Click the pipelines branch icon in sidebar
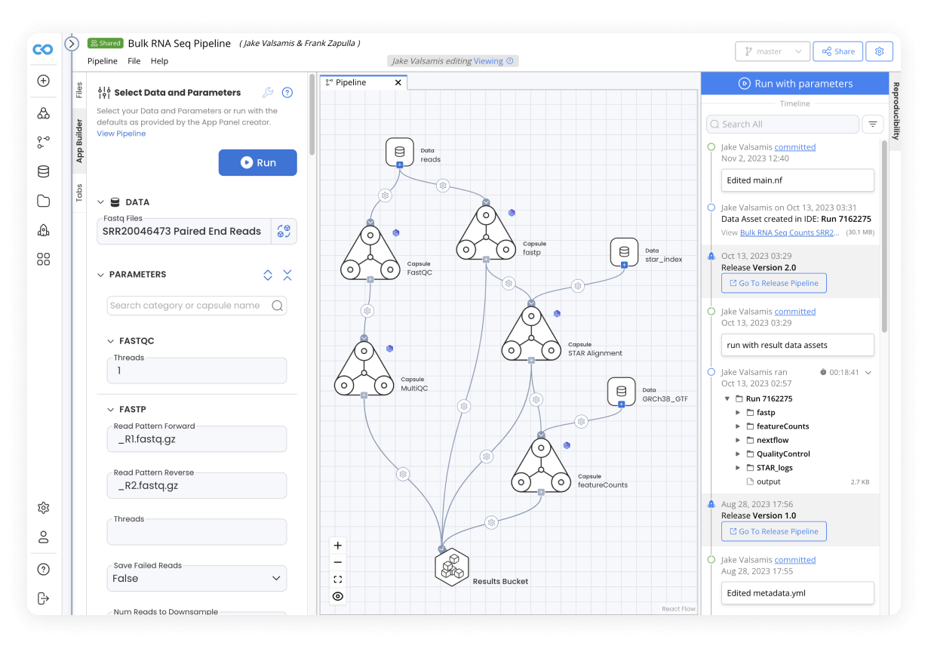This screenshot has height=649, width=928. point(43,141)
